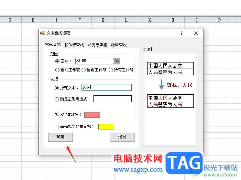241x180 pixels.
Task: Close the 文本查找标记 dialog
Action: point(196,33)
